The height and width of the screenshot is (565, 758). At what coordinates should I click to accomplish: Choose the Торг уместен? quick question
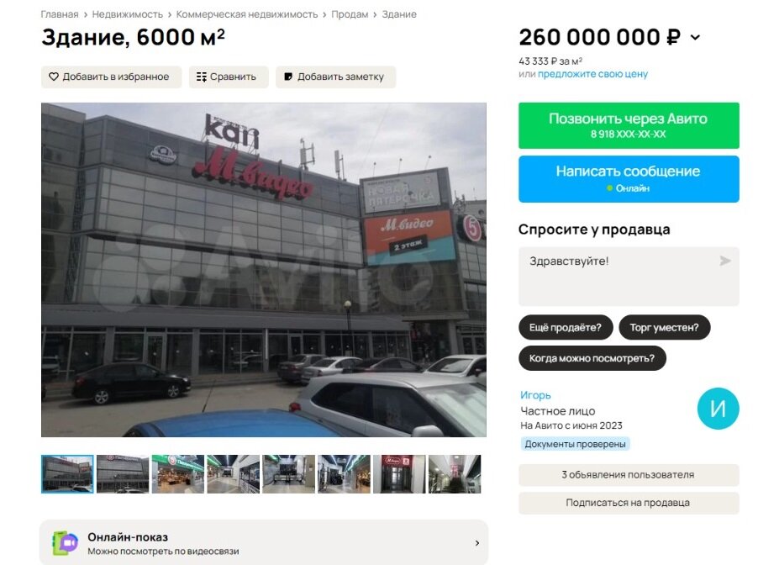tap(664, 328)
